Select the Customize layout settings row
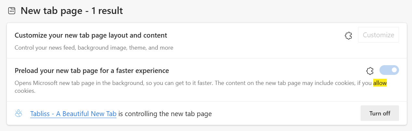The width and height of the screenshot is (412, 131). [206, 41]
